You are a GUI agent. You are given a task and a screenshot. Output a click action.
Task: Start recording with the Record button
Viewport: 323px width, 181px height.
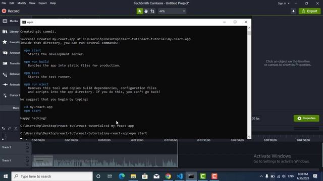pos(11,11)
